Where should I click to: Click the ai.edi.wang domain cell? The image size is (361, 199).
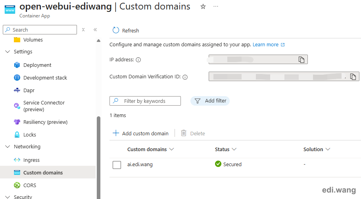point(140,164)
